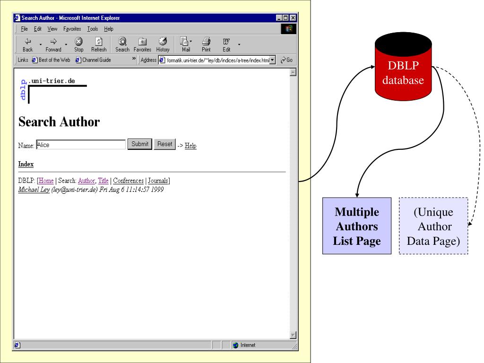Open the Tools menu
The width and height of the screenshot is (484, 363).
click(92, 29)
